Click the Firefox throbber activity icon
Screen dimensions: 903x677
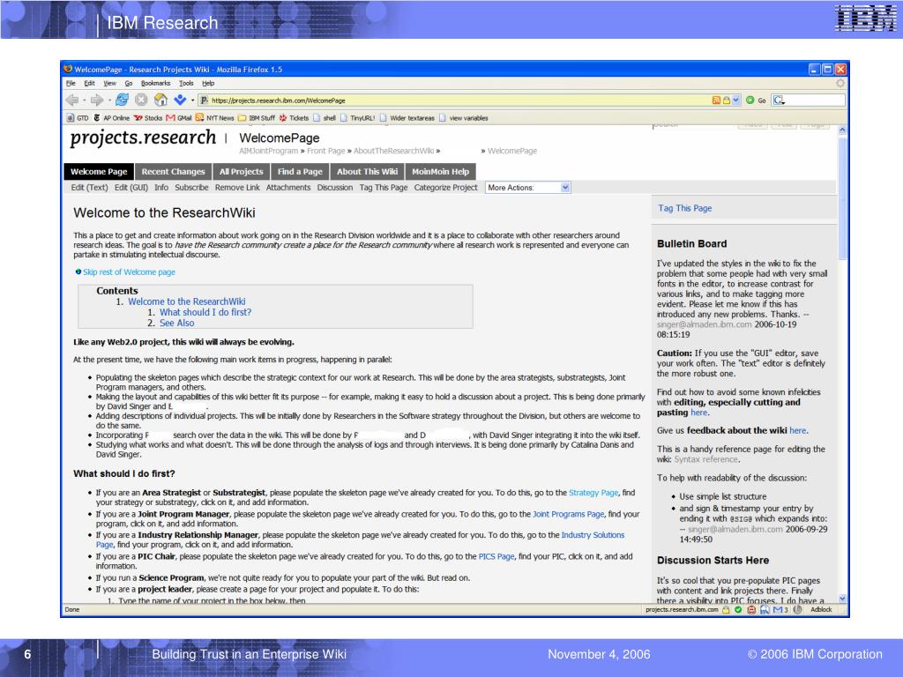click(x=840, y=84)
